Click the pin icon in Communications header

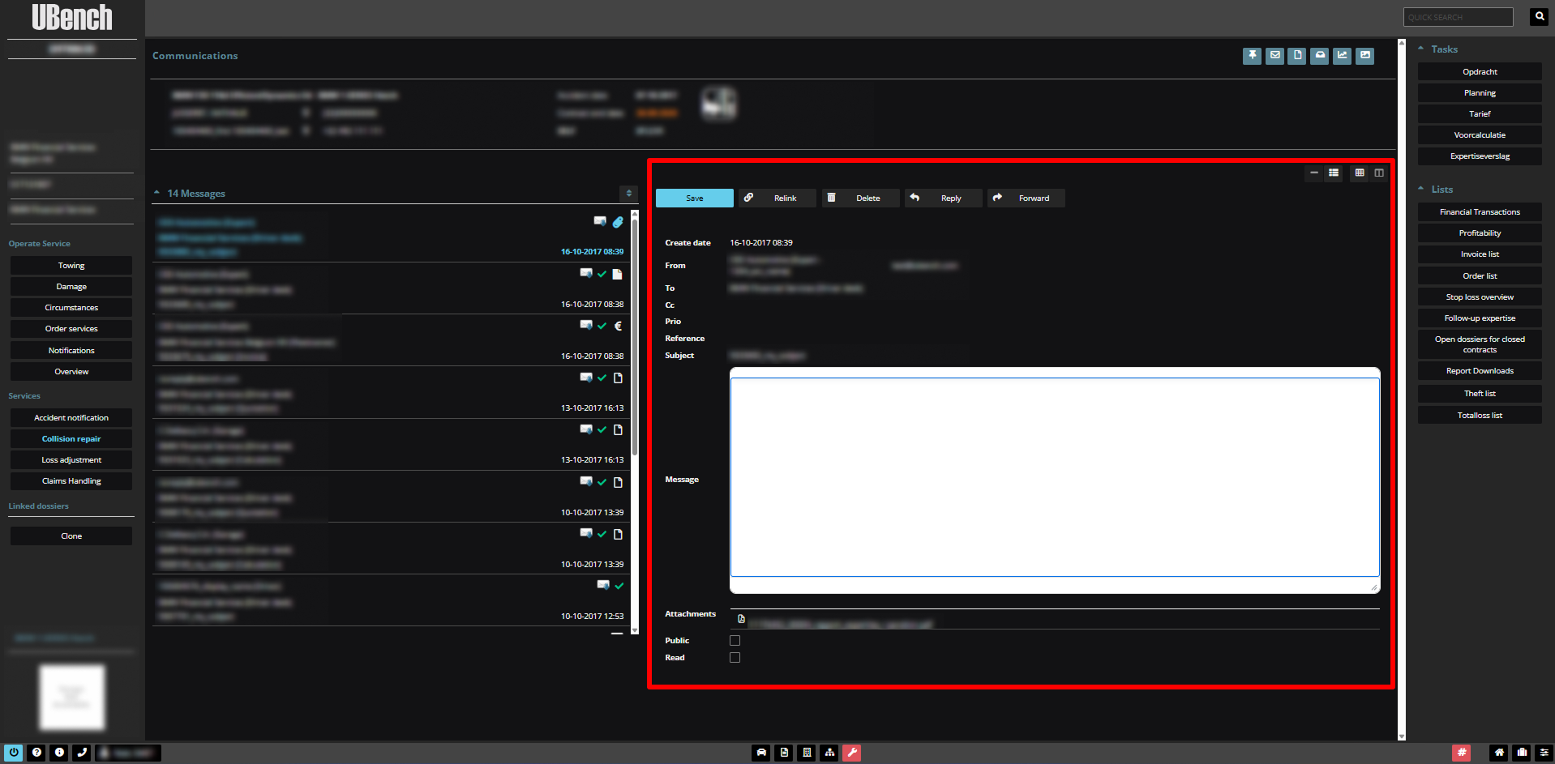1252,56
